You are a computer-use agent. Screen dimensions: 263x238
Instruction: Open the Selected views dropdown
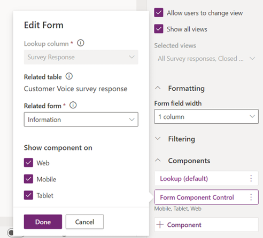point(206,58)
